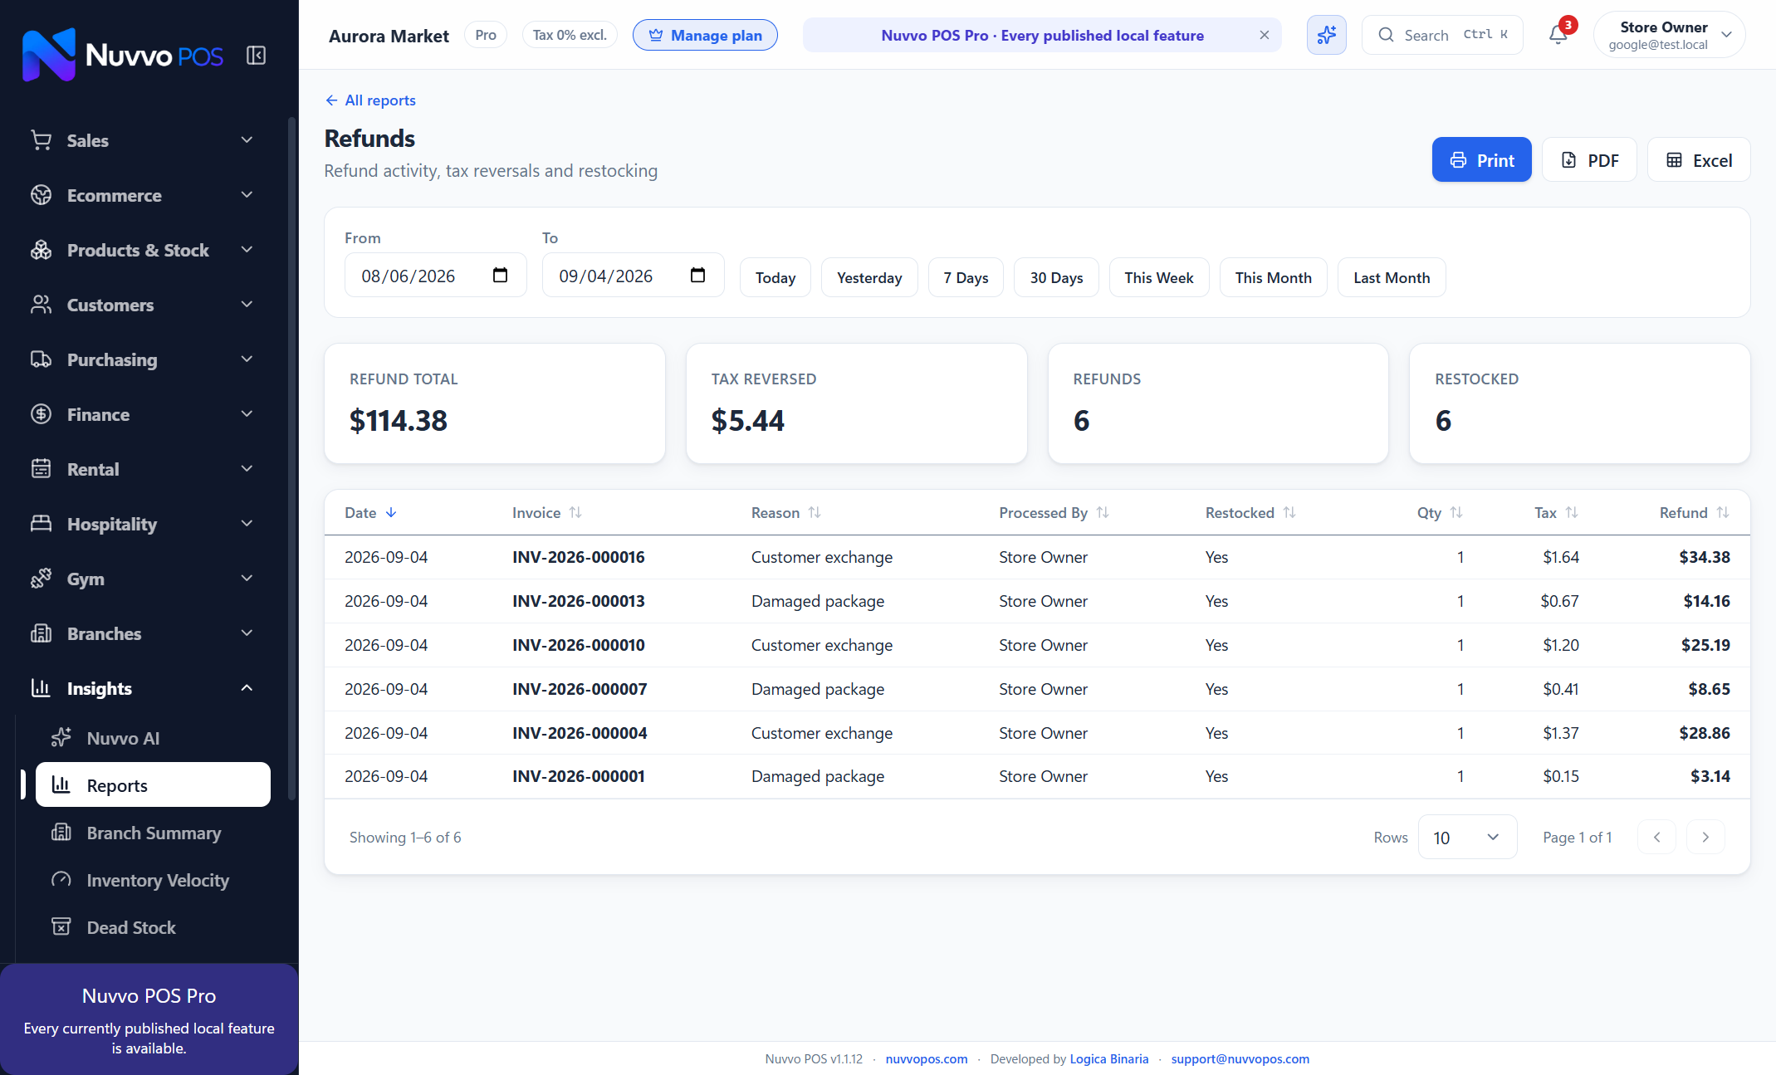
Task: Dismiss the Nuvvo POS Pro banner
Action: point(1264,35)
